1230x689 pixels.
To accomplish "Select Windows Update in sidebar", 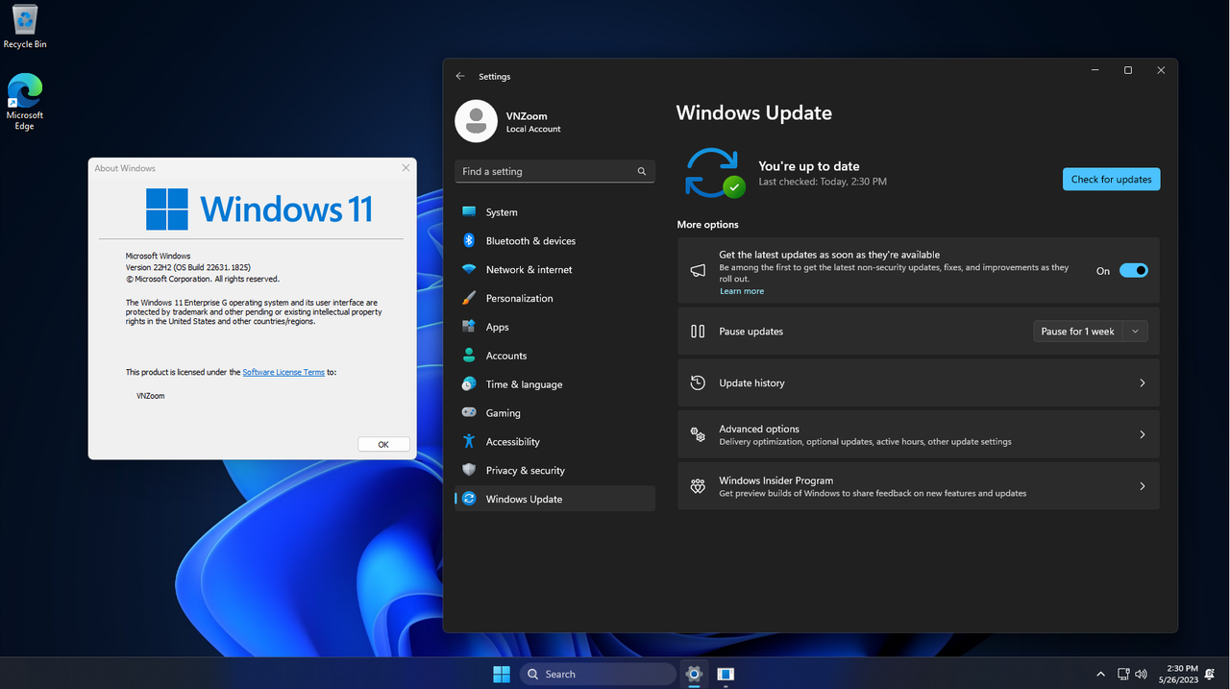I will click(554, 499).
